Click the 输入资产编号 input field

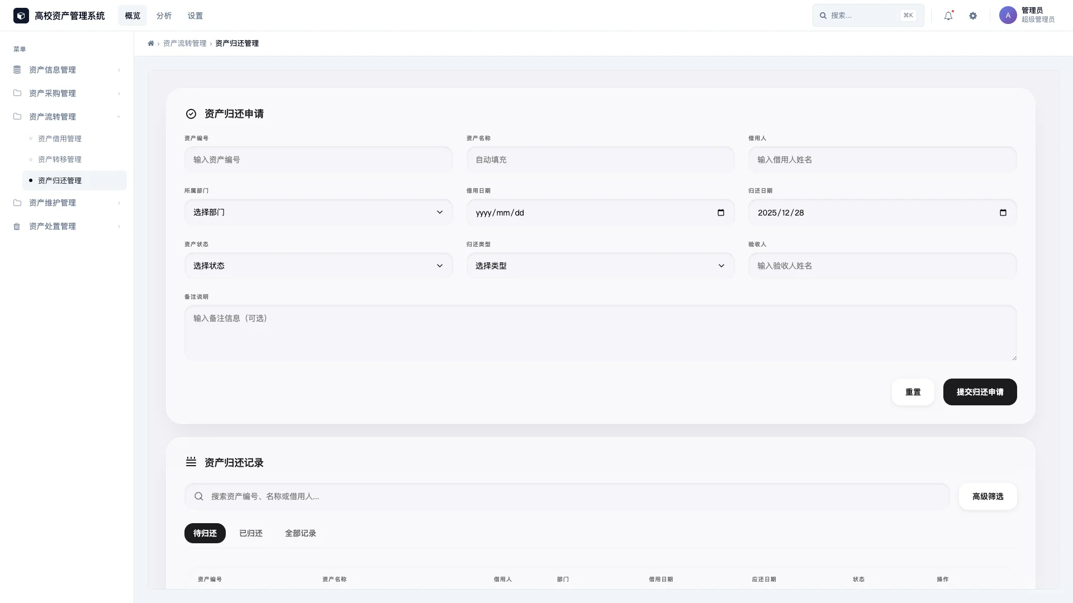click(x=319, y=160)
